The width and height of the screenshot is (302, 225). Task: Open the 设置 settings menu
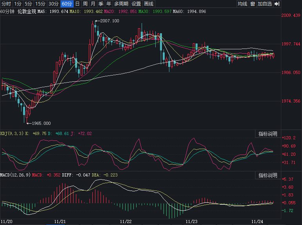136,4
